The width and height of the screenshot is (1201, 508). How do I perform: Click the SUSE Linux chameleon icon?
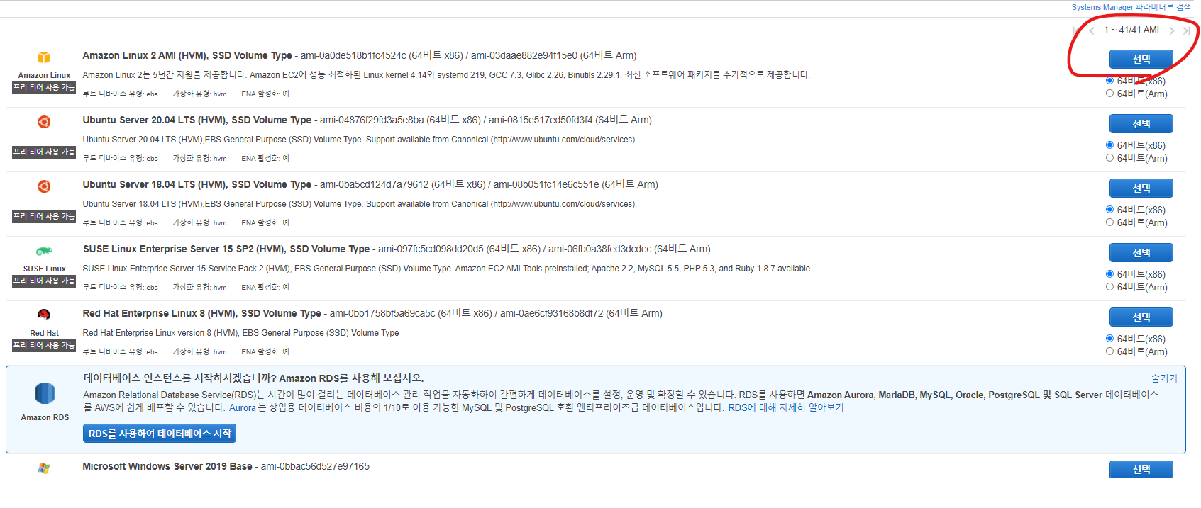44,251
